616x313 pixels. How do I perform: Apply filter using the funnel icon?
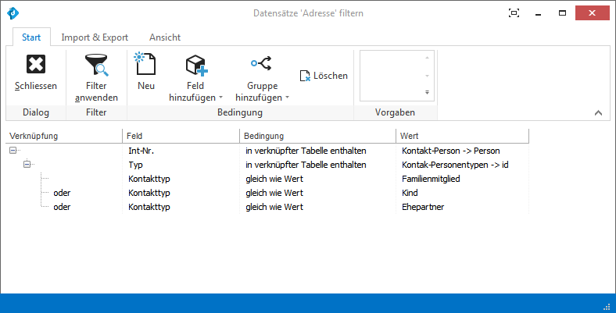pyautogui.click(x=96, y=65)
